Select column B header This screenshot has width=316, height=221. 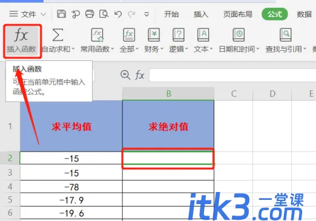(x=168, y=94)
